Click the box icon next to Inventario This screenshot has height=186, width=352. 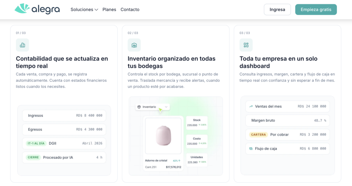click(139, 107)
